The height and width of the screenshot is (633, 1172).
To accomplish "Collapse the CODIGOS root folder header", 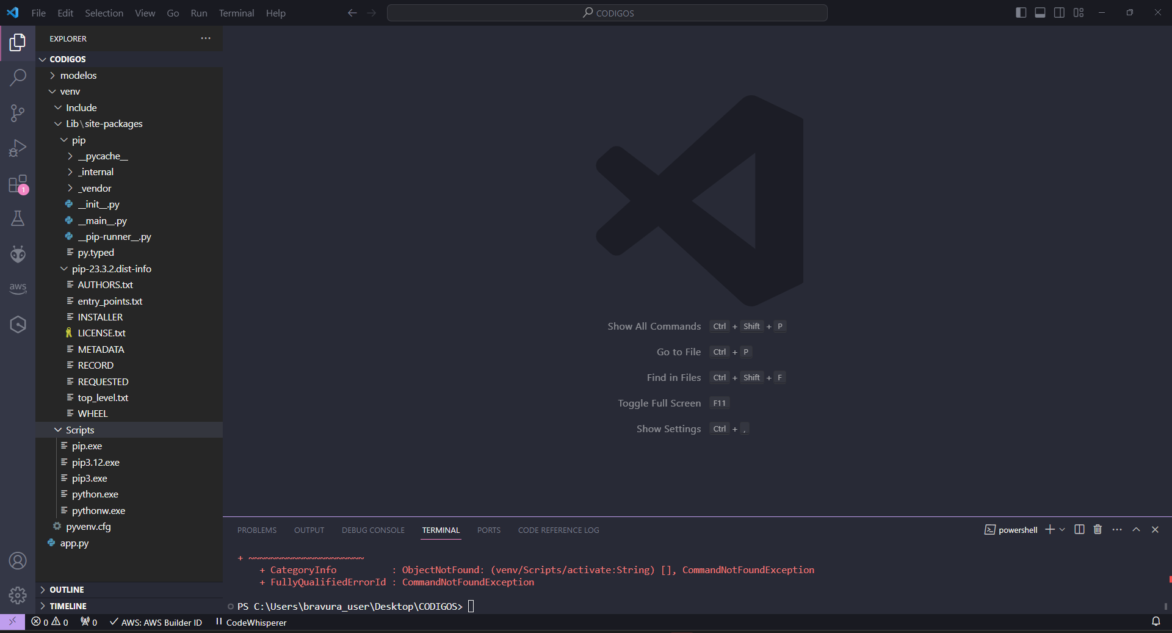I will pos(129,59).
